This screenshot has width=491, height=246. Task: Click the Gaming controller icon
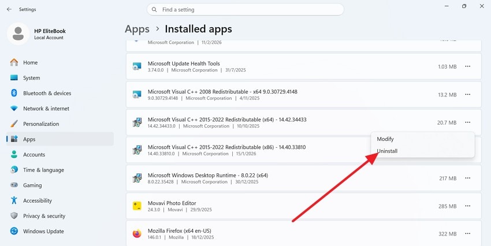14,185
